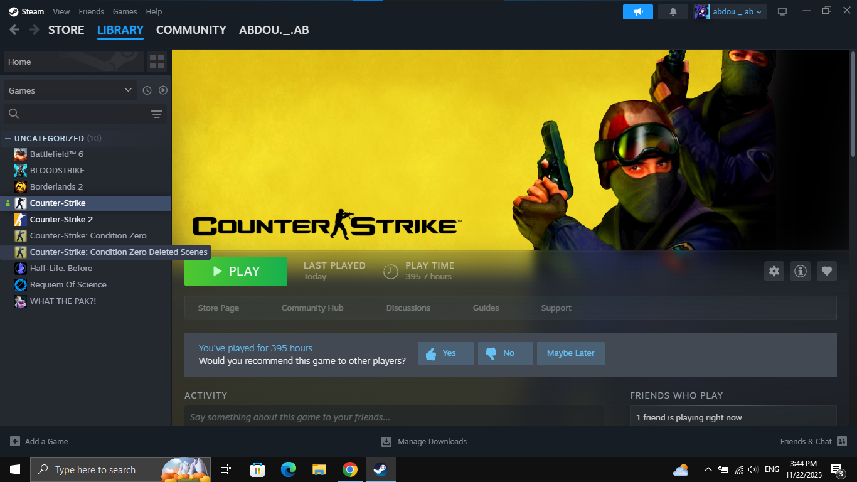Click the recent activity clock icon

[147, 90]
